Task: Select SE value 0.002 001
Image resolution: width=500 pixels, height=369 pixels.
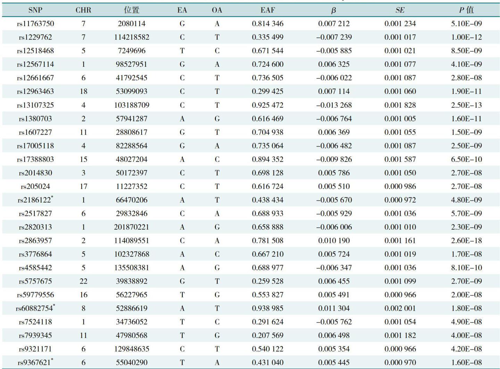Action: 400,309
